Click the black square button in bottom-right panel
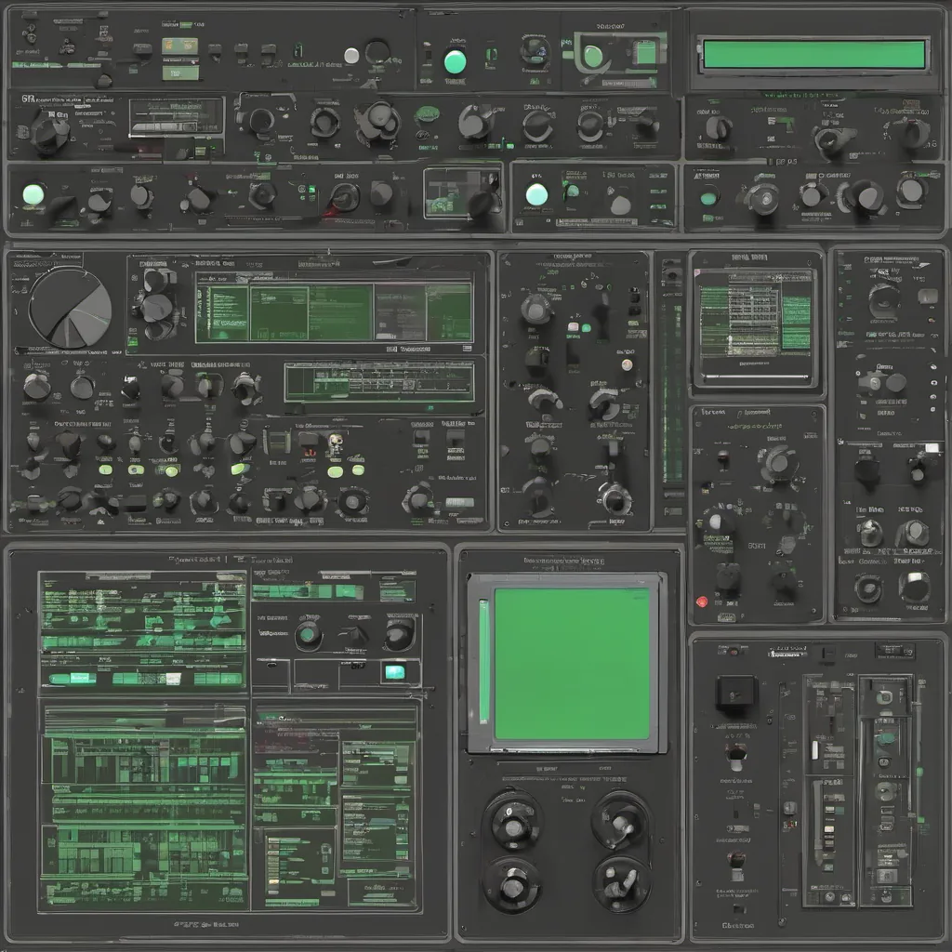Screen dimensions: 952x952 coord(735,694)
